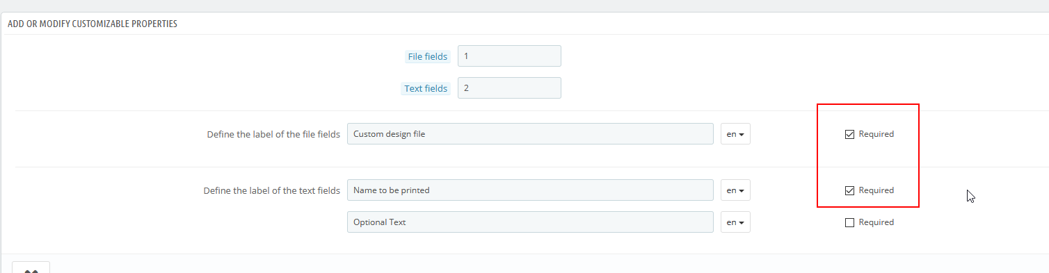Viewport: 1049px width, 273px height.
Task: Click the Custom design file input
Action: pos(530,134)
